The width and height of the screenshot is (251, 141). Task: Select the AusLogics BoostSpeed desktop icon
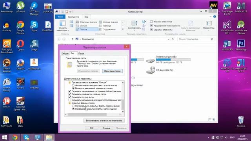tap(7, 47)
